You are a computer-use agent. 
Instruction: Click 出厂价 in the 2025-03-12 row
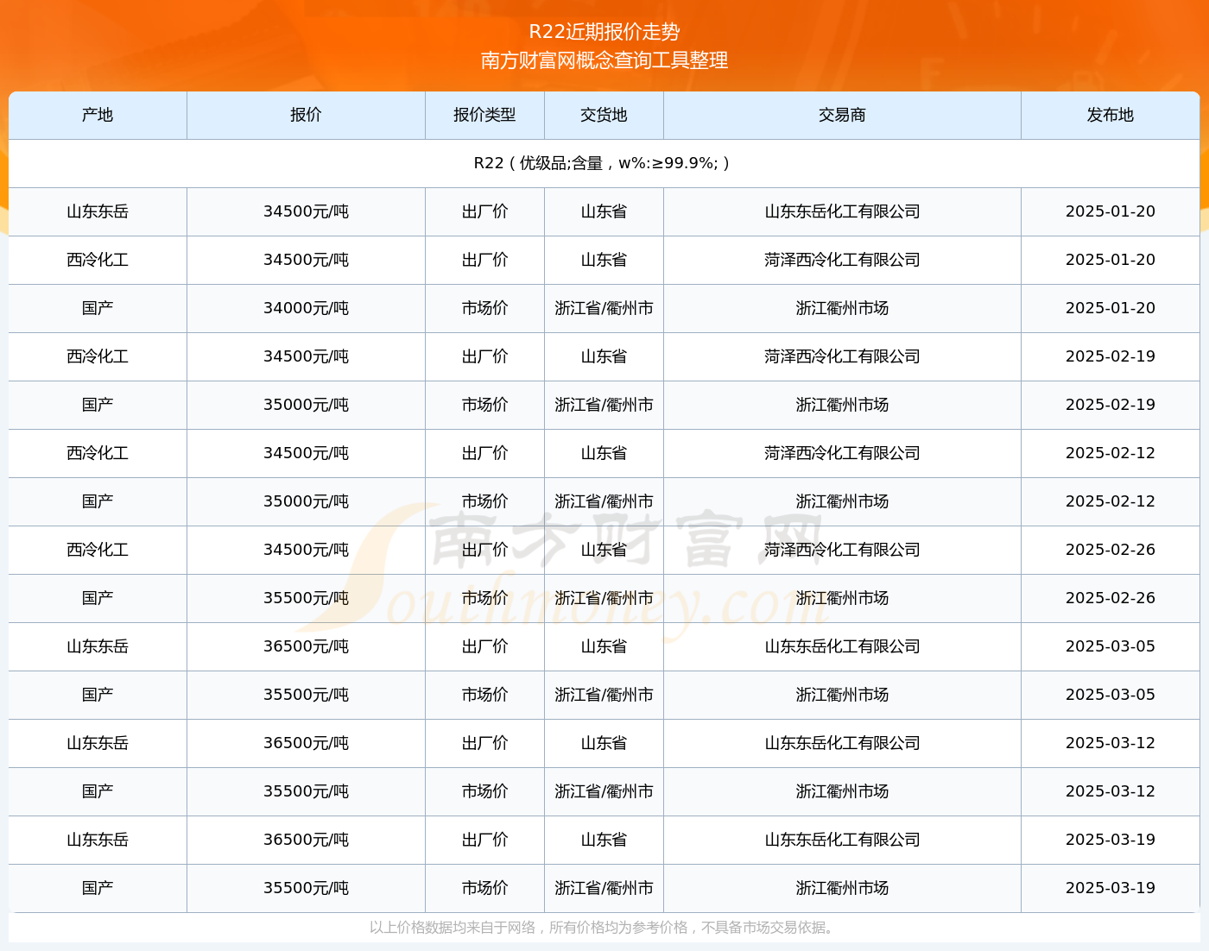coord(484,743)
